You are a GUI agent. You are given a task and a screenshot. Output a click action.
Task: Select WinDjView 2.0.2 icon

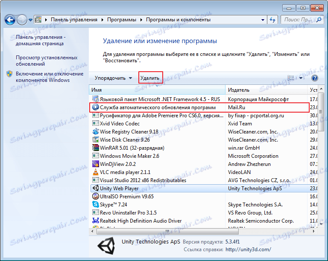96,164
